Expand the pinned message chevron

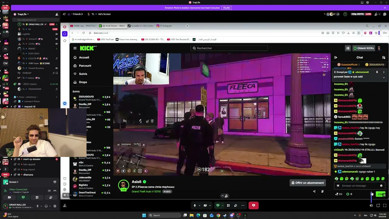(x=384, y=78)
